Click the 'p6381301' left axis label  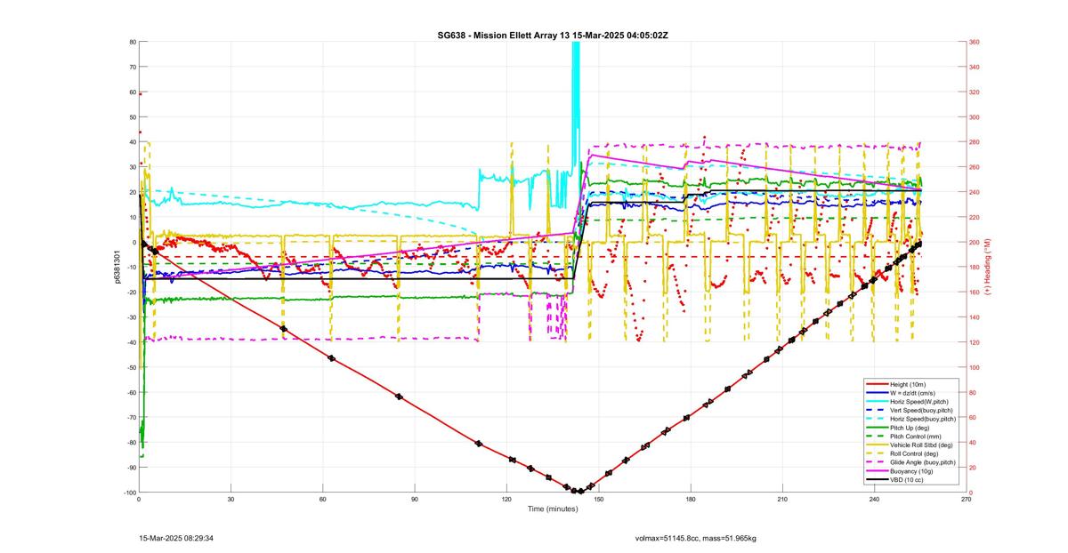coord(117,267)
